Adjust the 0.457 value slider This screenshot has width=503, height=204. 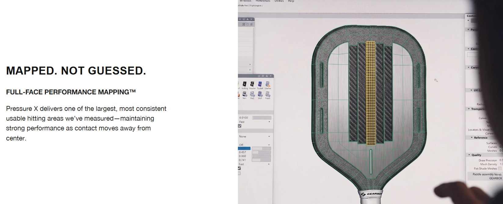coord(261,152)
